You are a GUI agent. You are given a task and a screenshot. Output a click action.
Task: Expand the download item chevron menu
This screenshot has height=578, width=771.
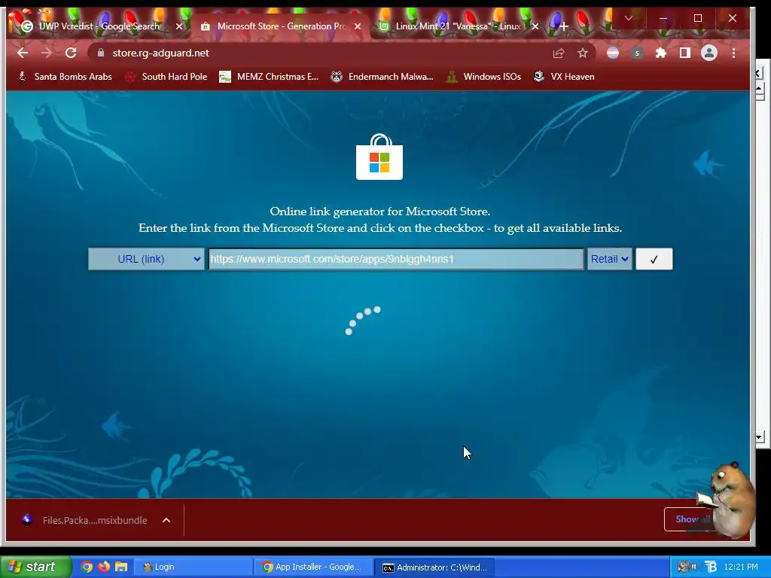coord(166,520)
